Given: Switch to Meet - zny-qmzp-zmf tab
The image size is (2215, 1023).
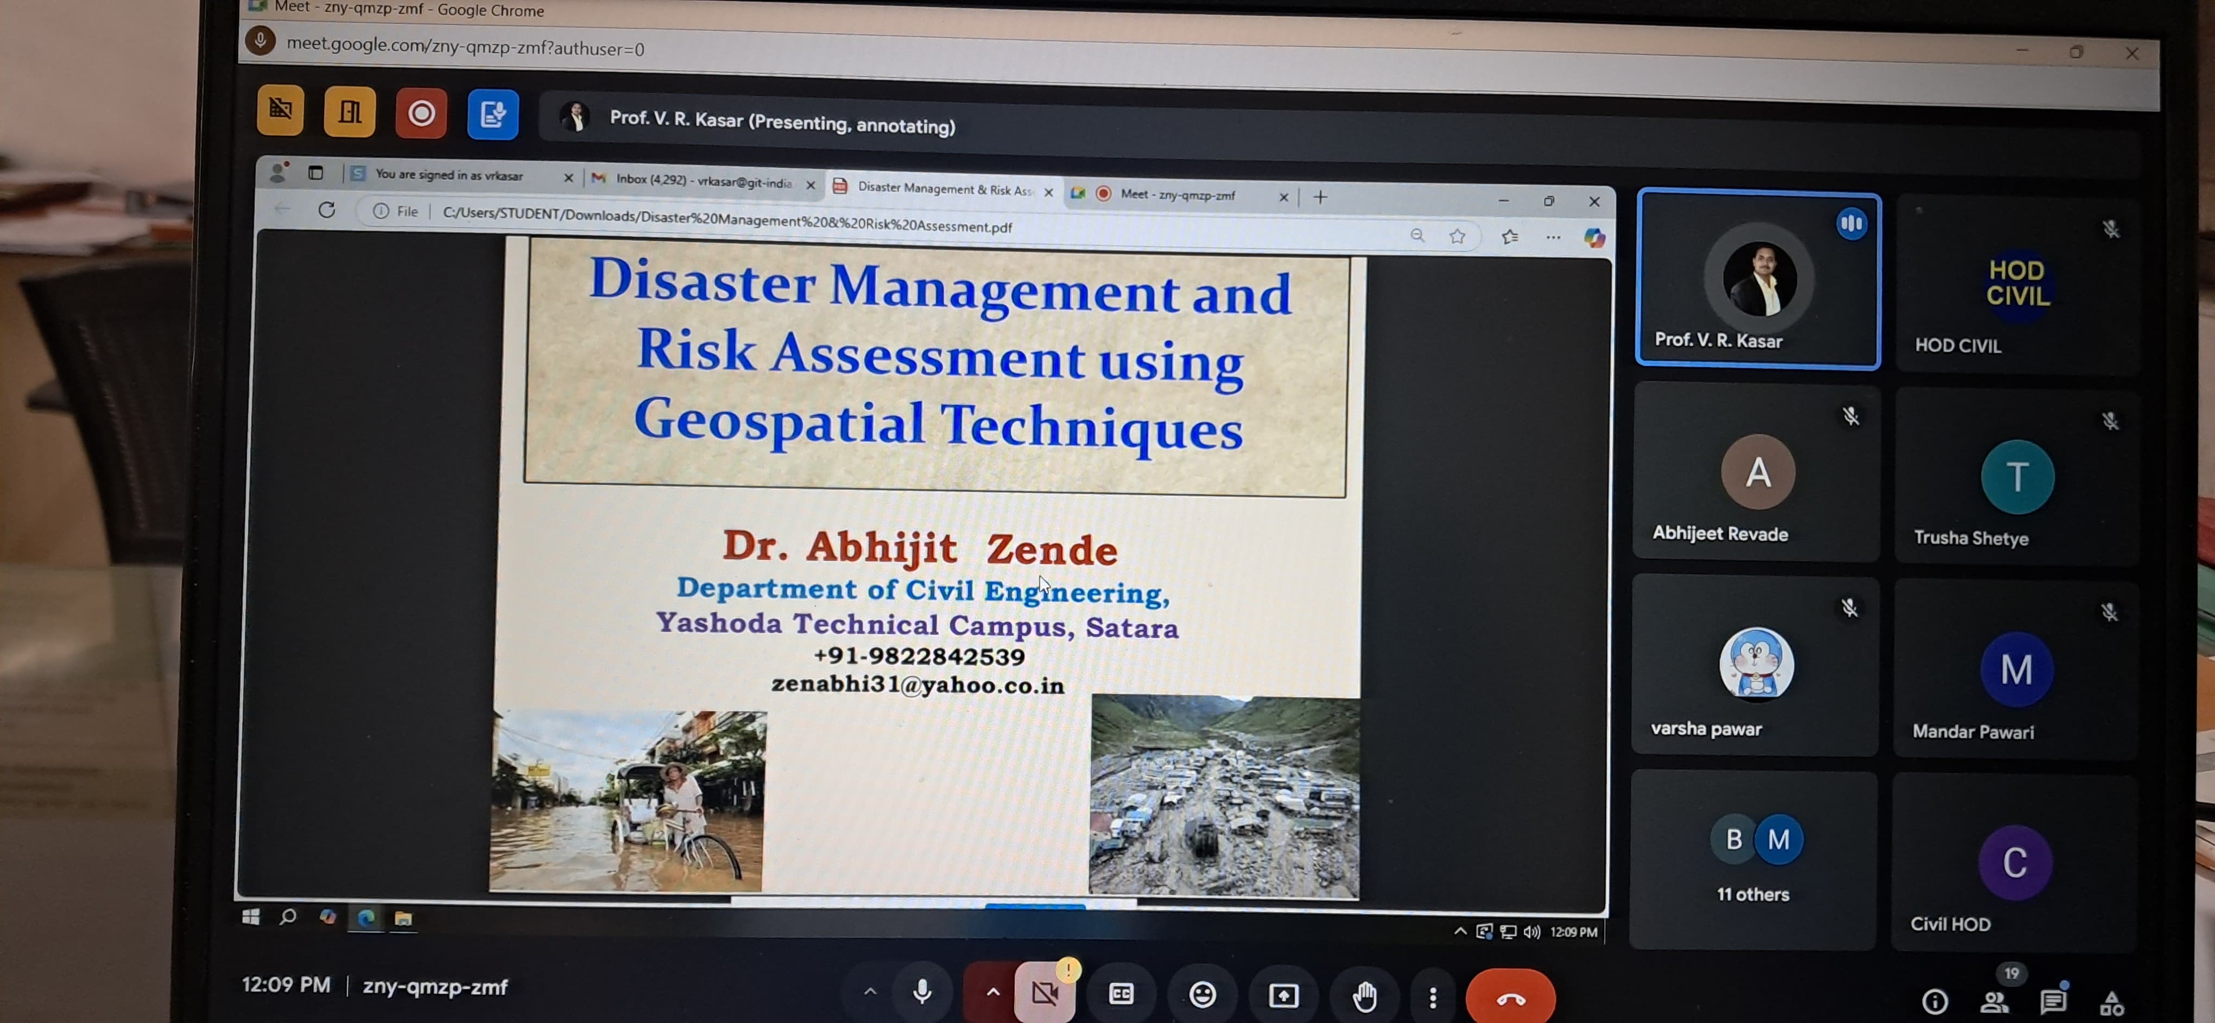Looking at the screenshot, I should tap(1177, 194).
